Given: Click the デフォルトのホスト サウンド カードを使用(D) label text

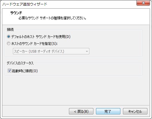Looking at the screenshot, I should pos(41,37).
